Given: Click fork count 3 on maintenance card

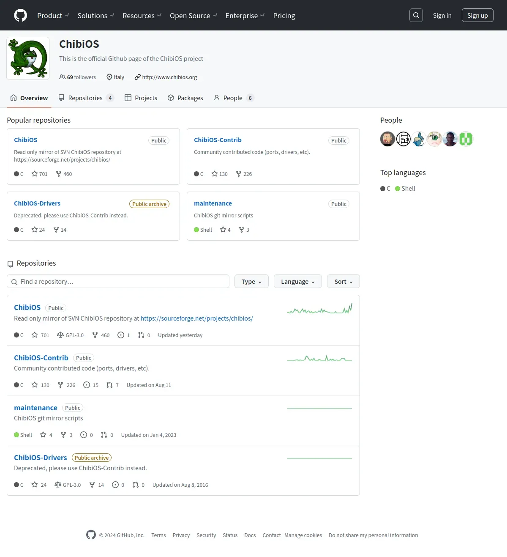Looking at the screenshot, I should pos(244,230).
